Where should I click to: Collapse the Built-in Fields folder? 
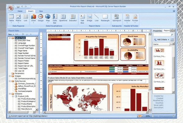click(x=10, y=38)
